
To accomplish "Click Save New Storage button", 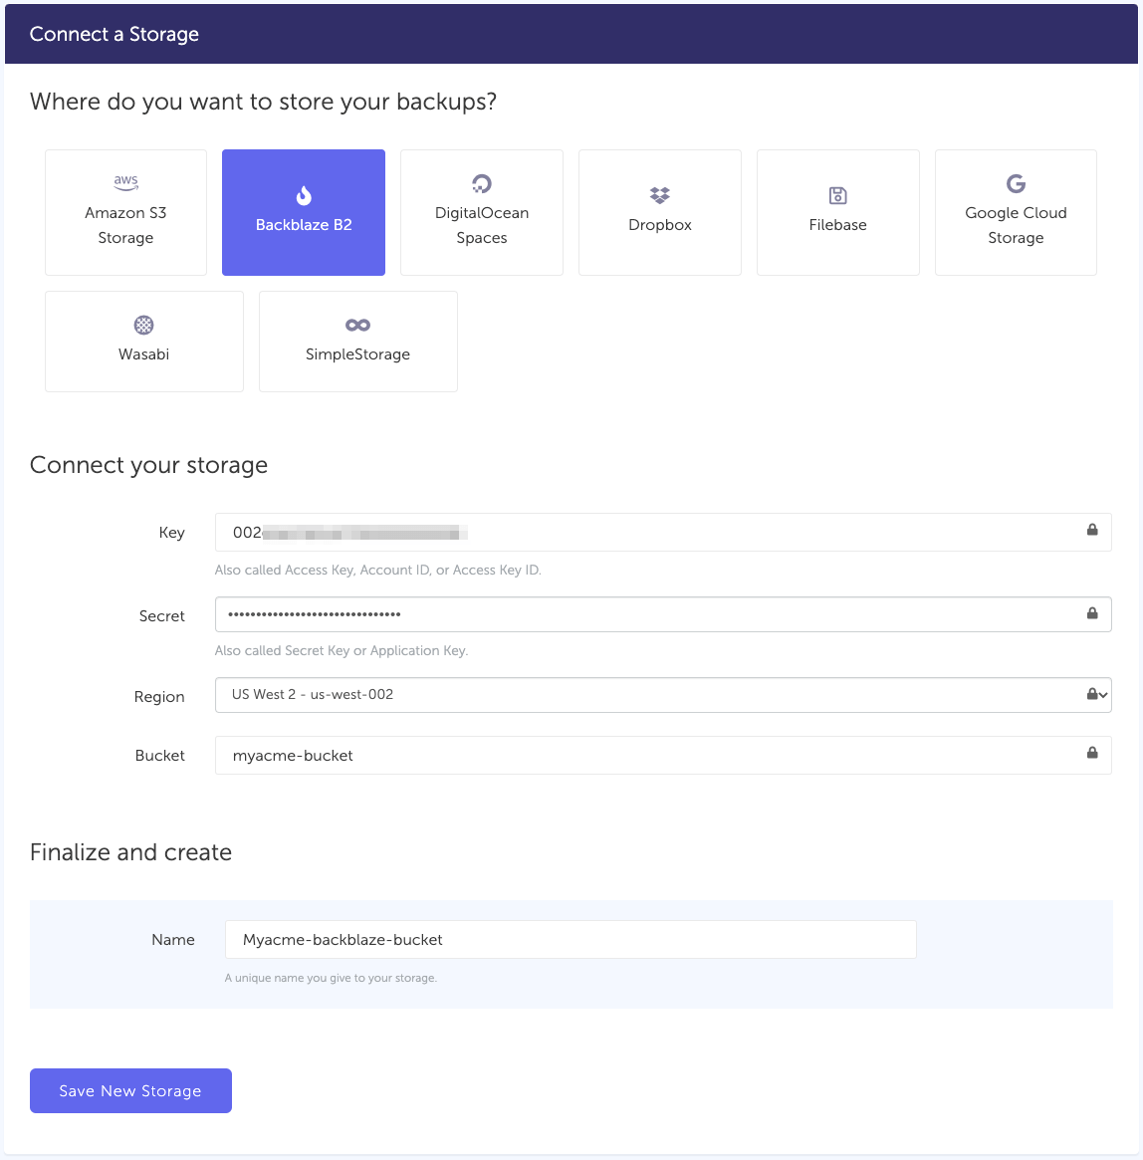I will click(130, 1091).
